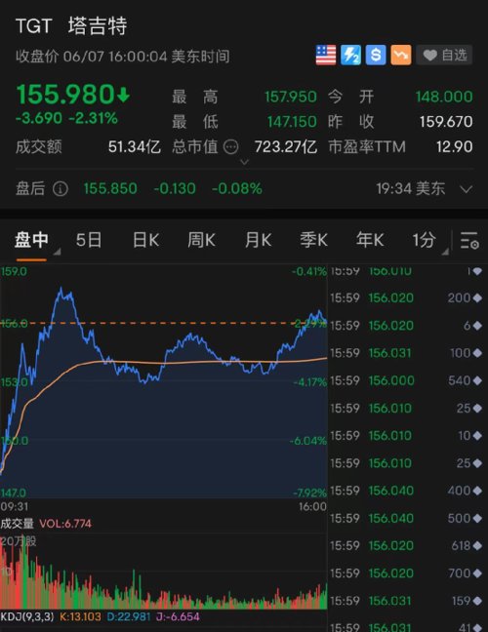Open info icon beside 盘后
This screenshot has width=488, height=632.
tap(61, 188)
